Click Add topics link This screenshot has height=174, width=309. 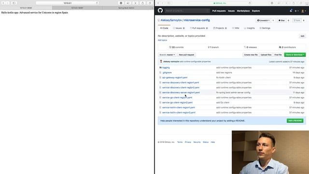point(162,40)
